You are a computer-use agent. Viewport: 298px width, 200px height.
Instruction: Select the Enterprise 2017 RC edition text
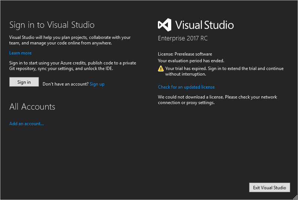pyautogui.click(x=183, y=38)
